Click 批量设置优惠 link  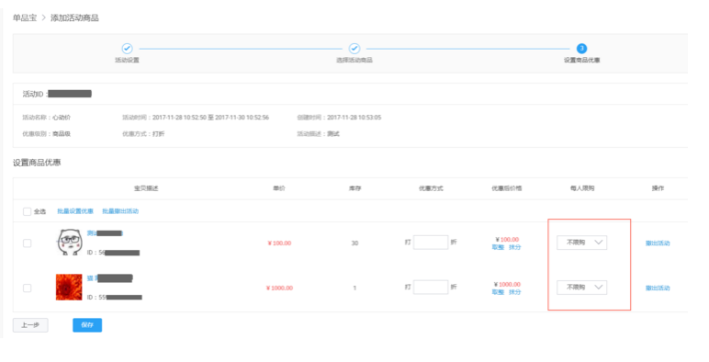click(75, 211)
